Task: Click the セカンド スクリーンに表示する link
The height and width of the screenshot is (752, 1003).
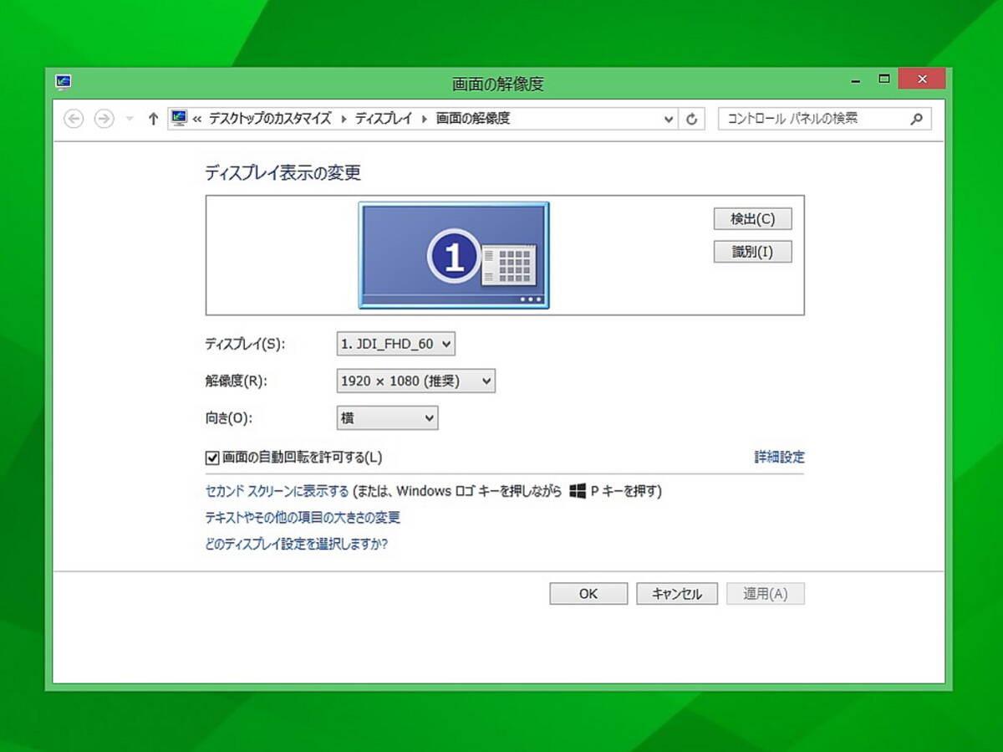Action: click(277, 491)
